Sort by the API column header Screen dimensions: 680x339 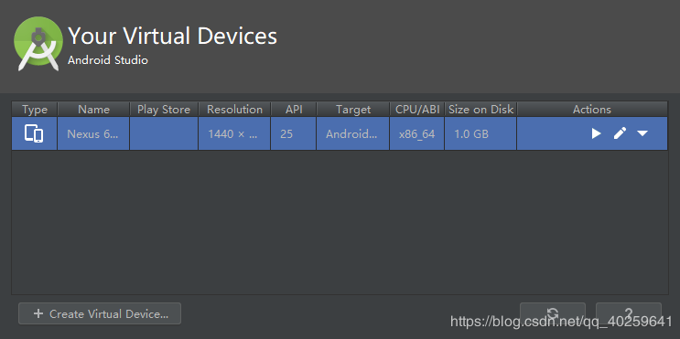[x=294, y=109]
